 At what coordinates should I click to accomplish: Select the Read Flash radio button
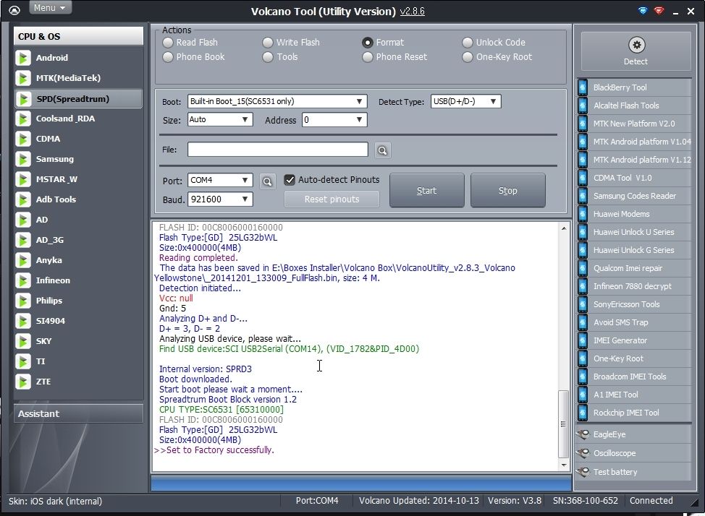click(x=168, y=42)
